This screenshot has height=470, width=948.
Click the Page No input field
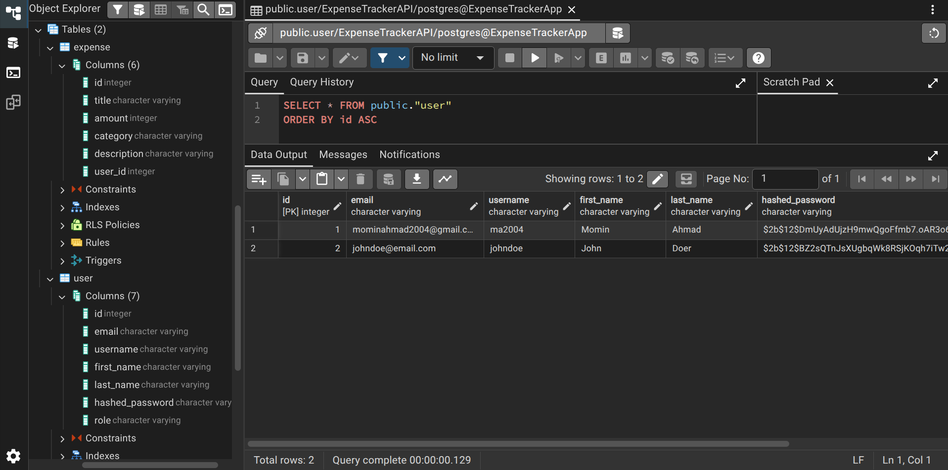(785, 179)
